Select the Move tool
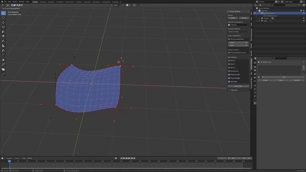306x172 pixels. [3, 22]
